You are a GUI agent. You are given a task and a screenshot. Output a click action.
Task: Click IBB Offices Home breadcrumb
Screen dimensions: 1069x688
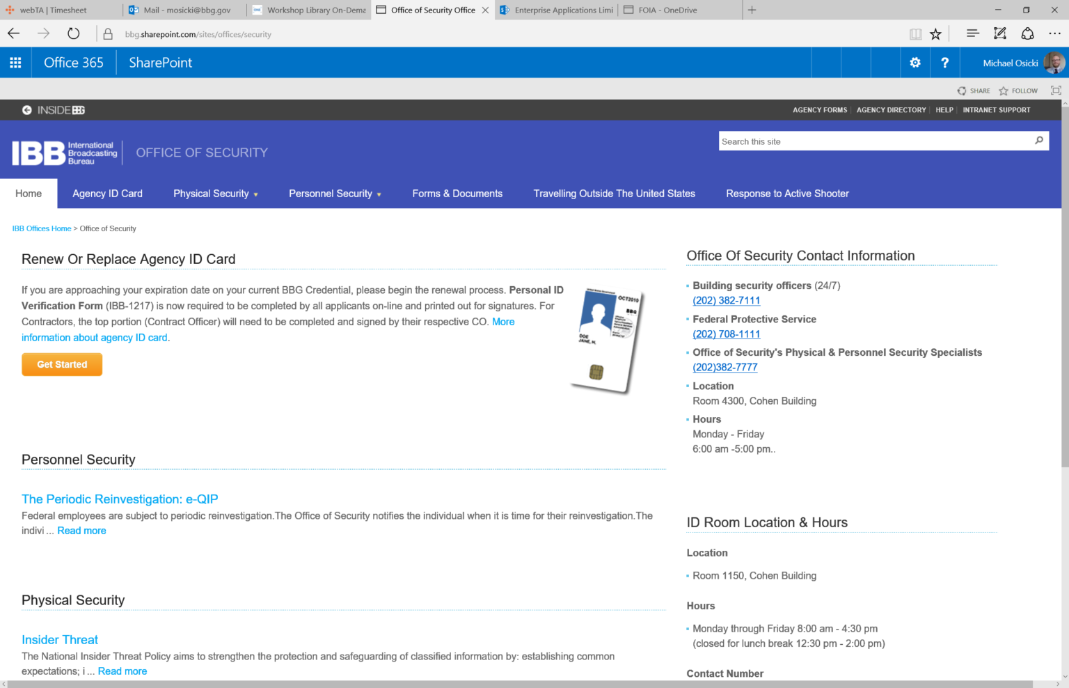point(42,228)
